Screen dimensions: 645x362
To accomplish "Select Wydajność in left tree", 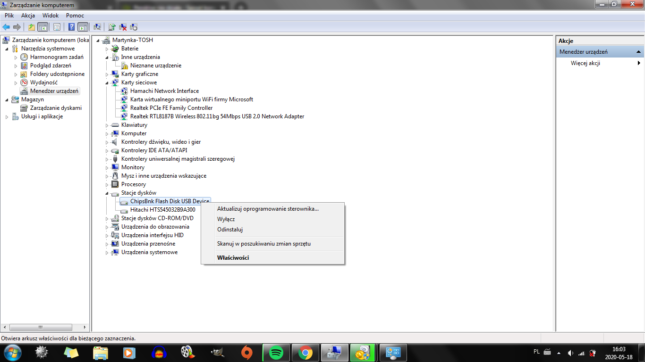I will point(44,82).
